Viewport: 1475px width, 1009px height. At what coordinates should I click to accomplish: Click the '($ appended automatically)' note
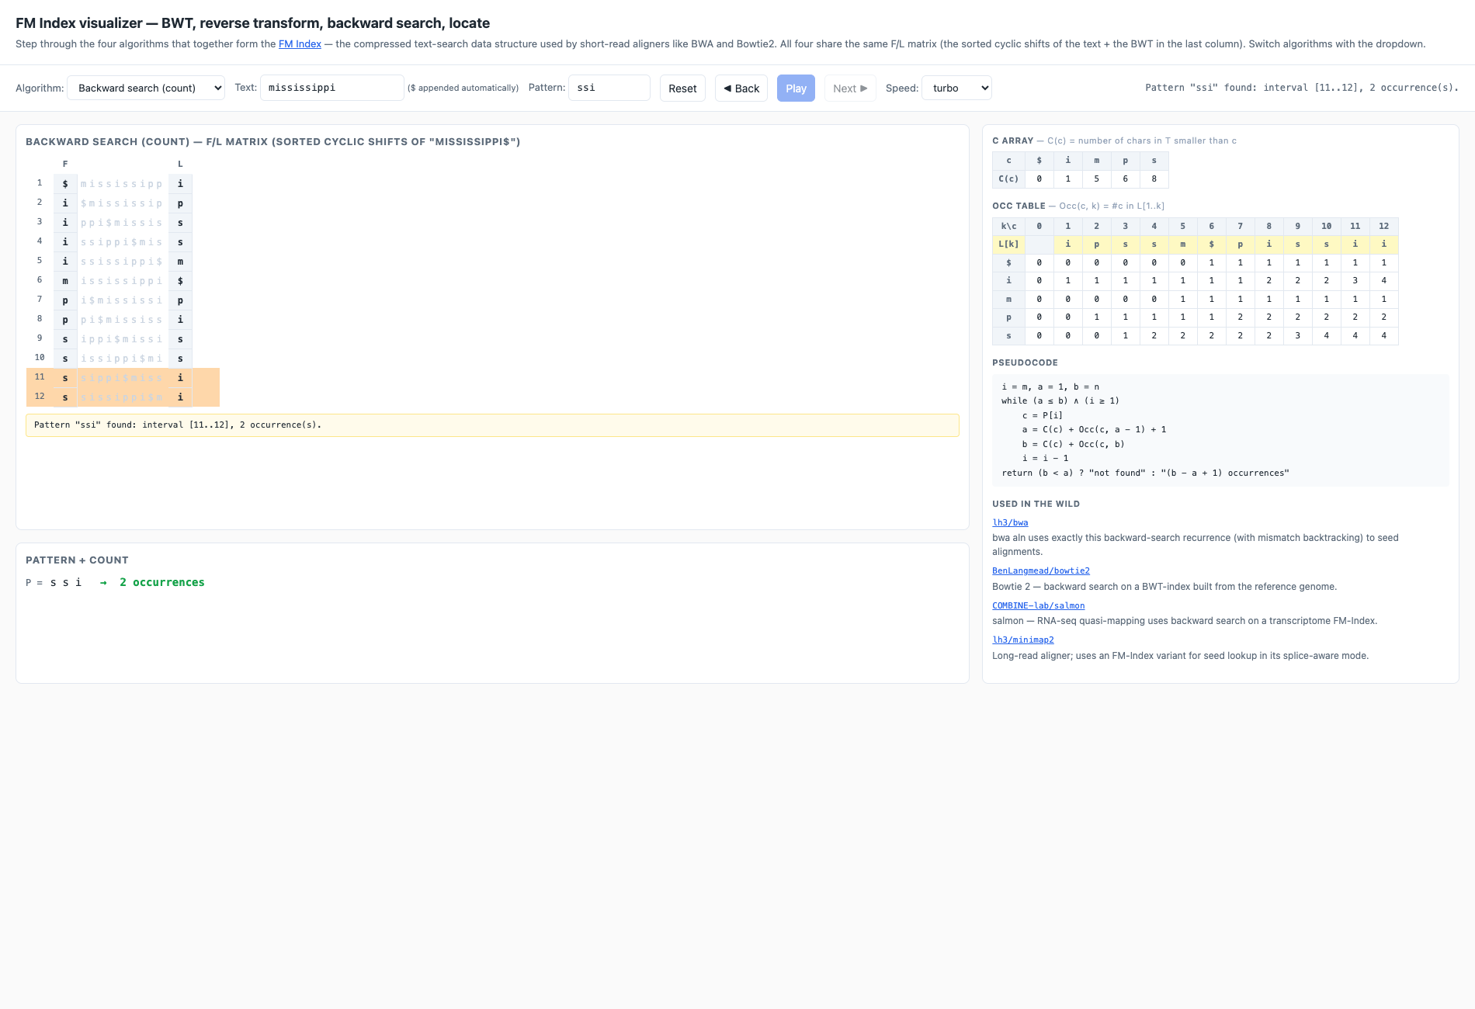(463, 88)
